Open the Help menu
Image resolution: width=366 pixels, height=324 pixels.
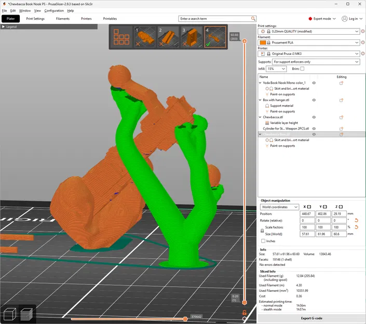coord(71,11)
